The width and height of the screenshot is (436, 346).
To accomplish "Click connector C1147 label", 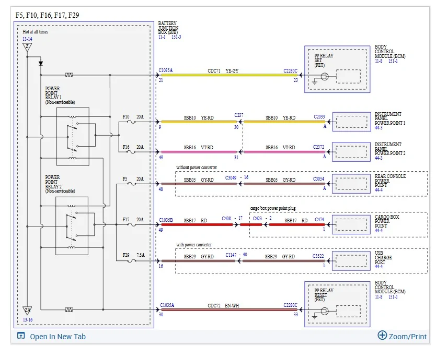I will pos(231,255).
